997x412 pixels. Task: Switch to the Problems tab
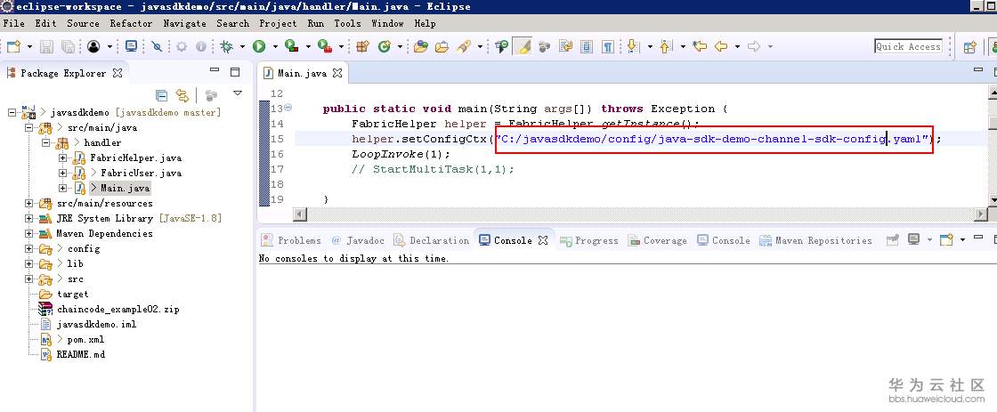(x=292, y=240)
